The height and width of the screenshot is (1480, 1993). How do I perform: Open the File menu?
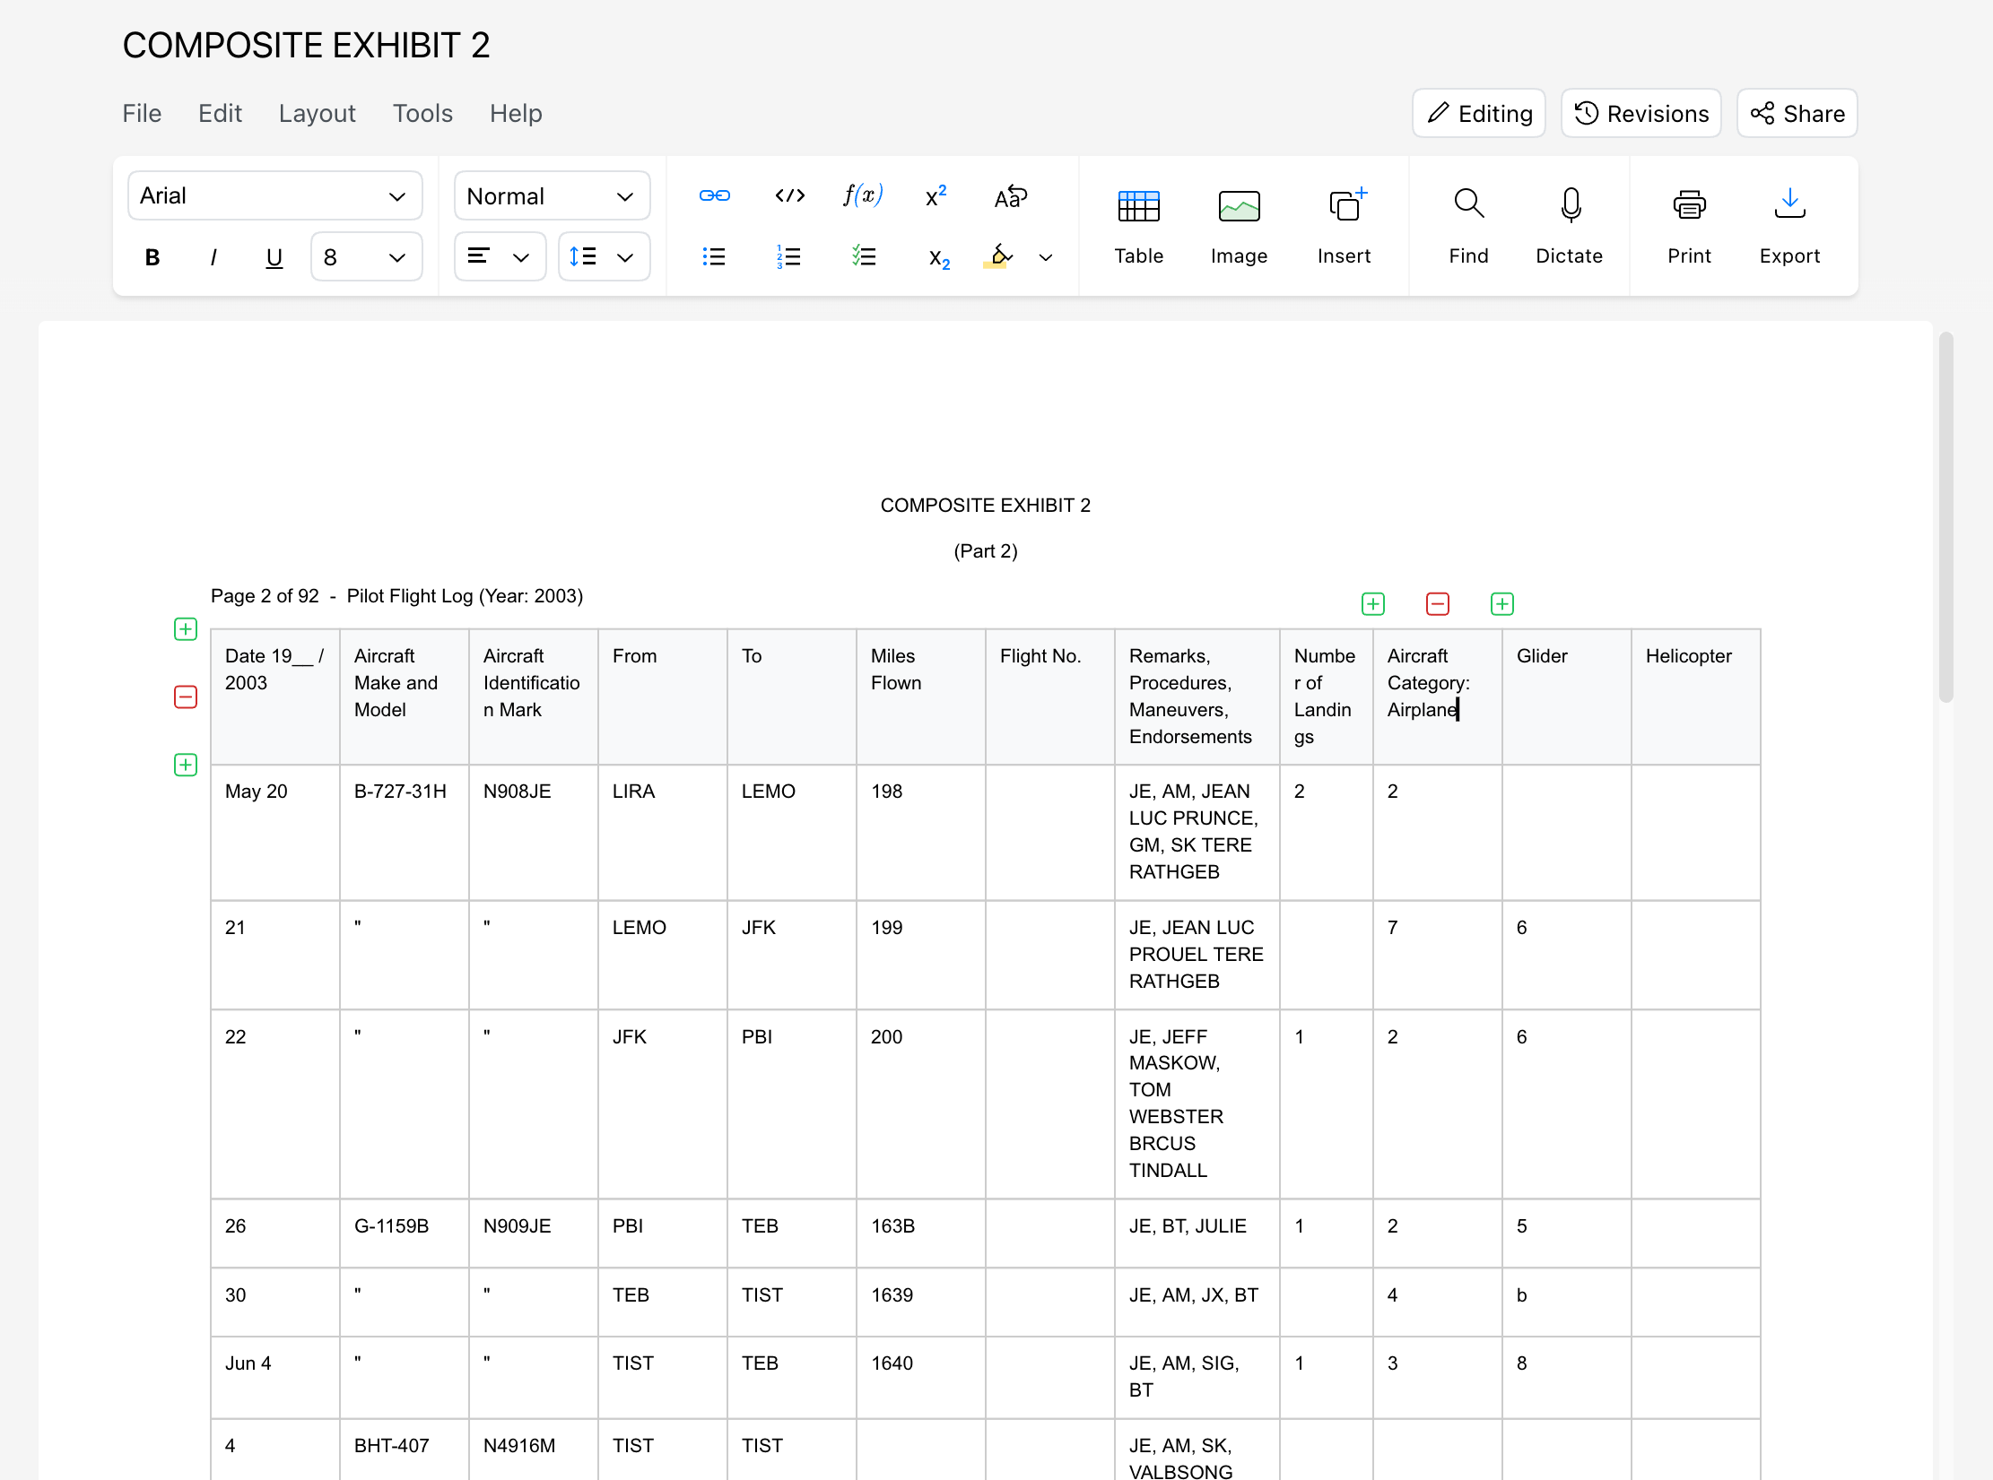tap(142, 114)
